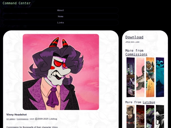Open the green haired character Lutzbug thumbnail

coord(150,116)
